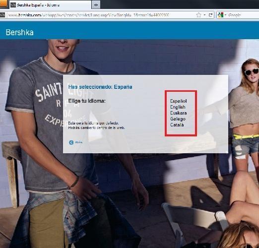Click the Bershka site favicon in tab

pyautogui.click(x=13, y=5)
